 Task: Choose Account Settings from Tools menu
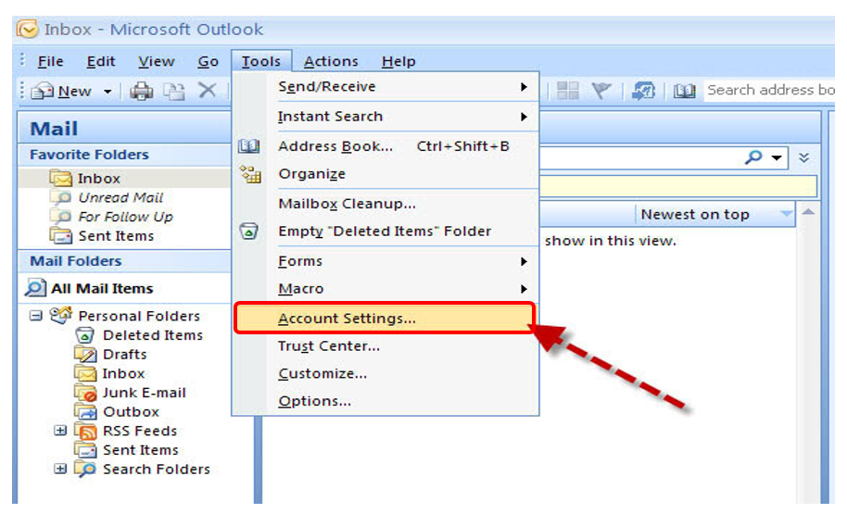[385, 319]
